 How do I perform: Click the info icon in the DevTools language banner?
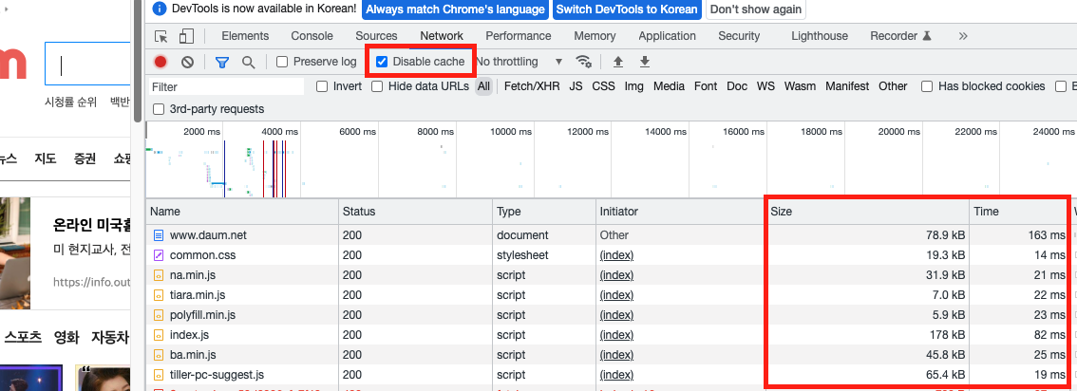pos(160,9)
